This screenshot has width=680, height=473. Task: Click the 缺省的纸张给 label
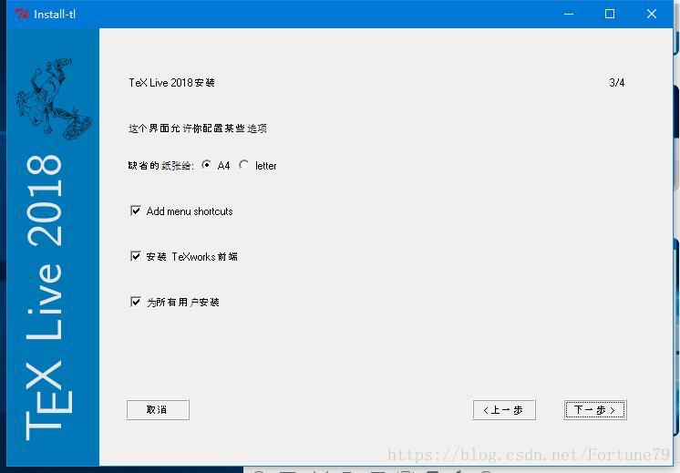(161, 166)
